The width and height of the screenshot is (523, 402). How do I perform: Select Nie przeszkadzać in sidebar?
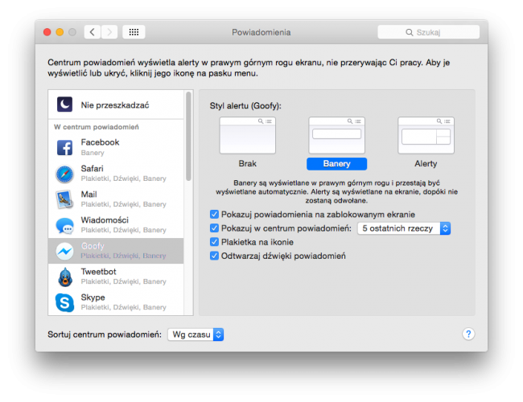(116, 105)
